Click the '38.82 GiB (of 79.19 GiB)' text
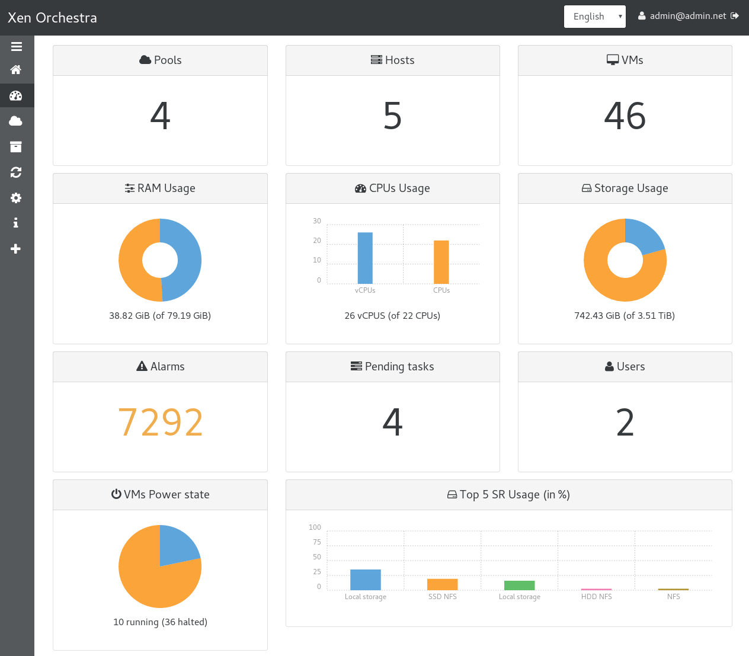This screenshot has width=749, height=656. [x=160, y=316]
